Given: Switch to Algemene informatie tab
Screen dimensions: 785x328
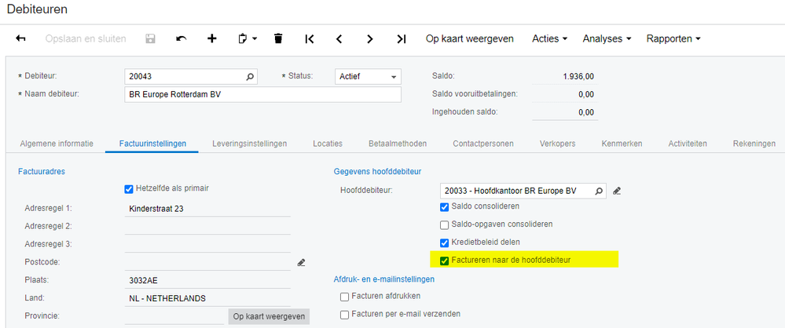Looking at the screenshot, I should pos(57,144).
